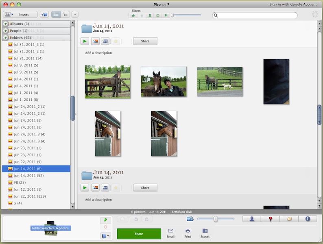Play slideshow for the top Jun 14 folder
The width and height of the screenshot is (323, 244).
click(85, 41)
